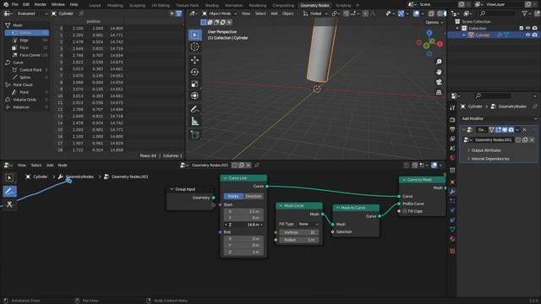Click the Vertices 32 field on Mesh Circle
The image size is (541, 304).
point(299,232)
